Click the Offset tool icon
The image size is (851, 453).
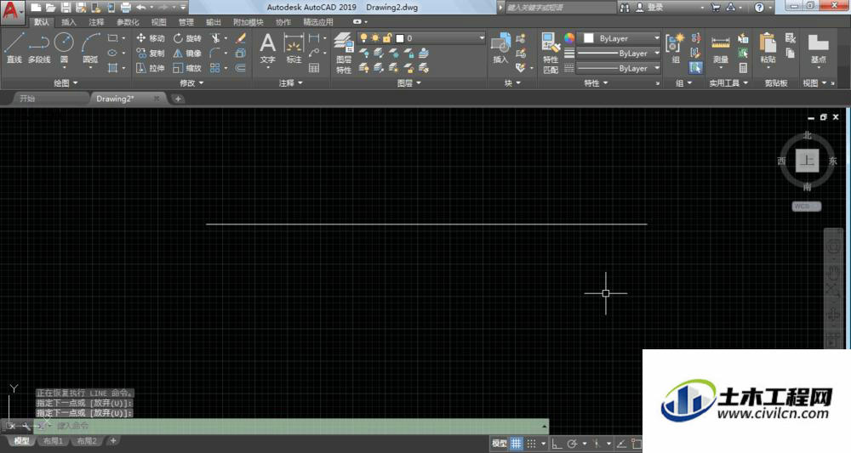241,68
